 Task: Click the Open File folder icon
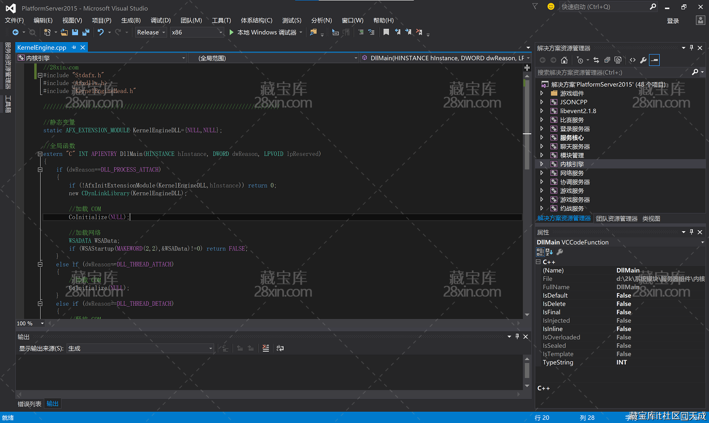click(64, 32)
